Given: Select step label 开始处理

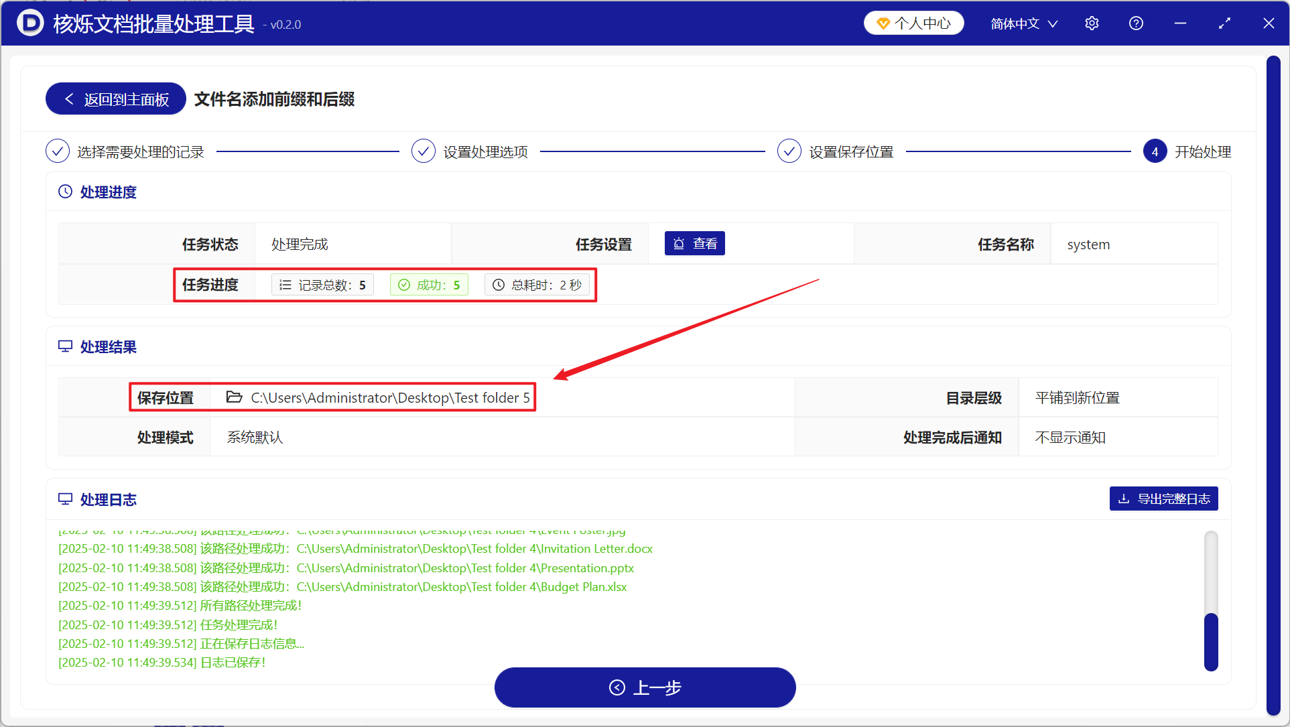Looking at the screenshot, I should click(x=1203, y=152).
